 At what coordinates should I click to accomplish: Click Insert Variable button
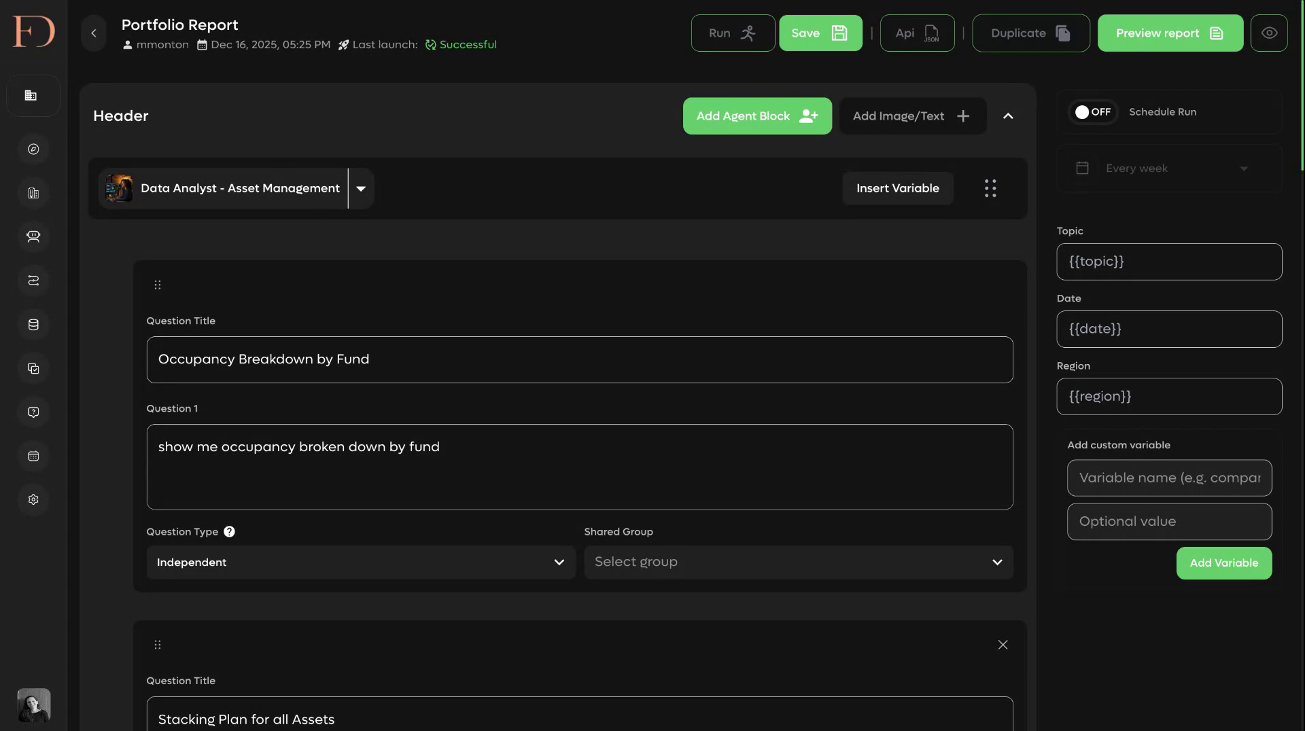coord(897,188)
